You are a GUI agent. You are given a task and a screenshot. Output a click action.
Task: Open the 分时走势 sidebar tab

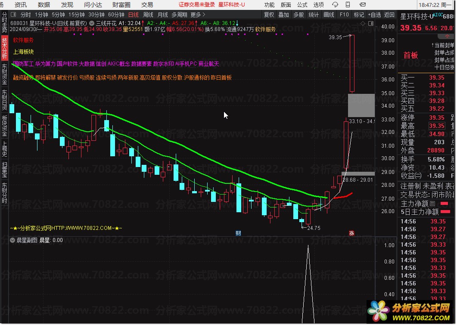pyautogui.click(x=4, y=22)
